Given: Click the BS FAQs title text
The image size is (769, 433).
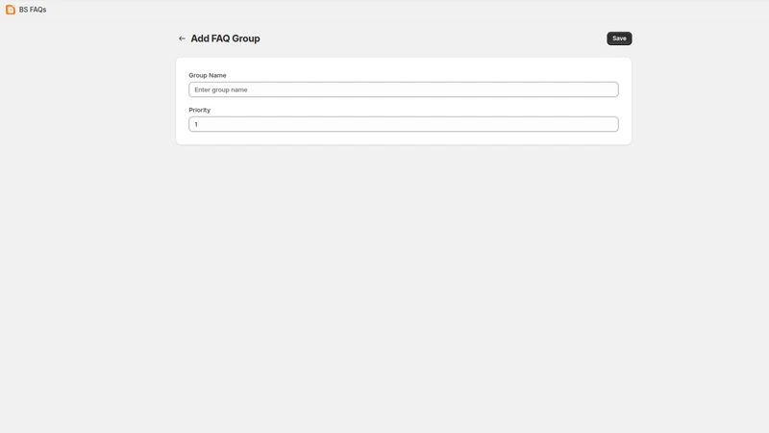Looking at the screenshot, I should (33, 10).
